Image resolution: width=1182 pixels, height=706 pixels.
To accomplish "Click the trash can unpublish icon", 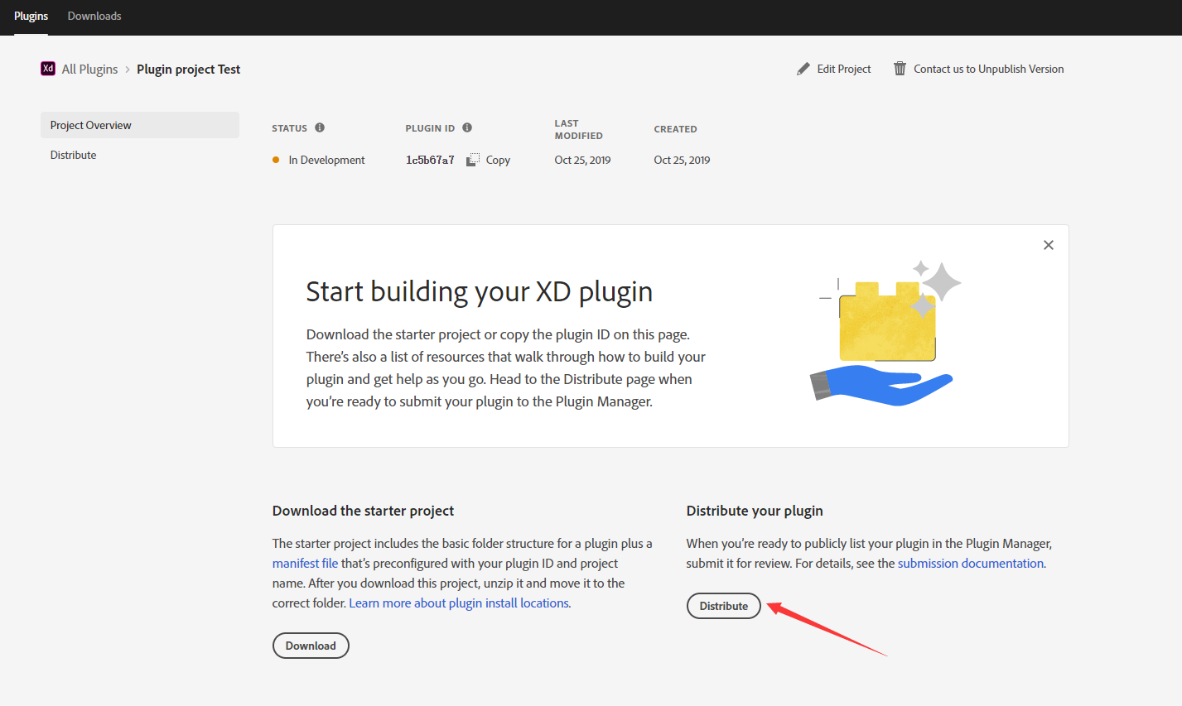I will coord(900,69).
